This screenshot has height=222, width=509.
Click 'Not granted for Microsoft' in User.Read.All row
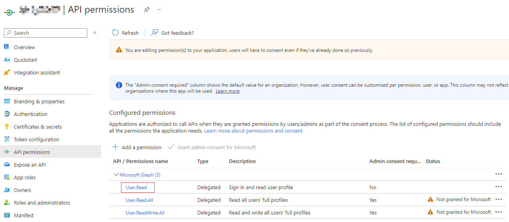tap(463, 199)
